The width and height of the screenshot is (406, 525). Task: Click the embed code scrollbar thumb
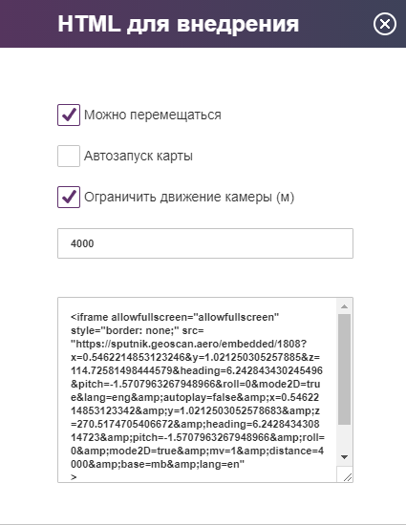[x=344, y=369]
